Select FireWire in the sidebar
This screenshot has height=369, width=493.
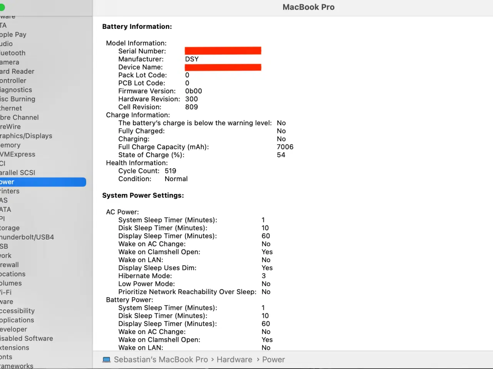point(10,127)
